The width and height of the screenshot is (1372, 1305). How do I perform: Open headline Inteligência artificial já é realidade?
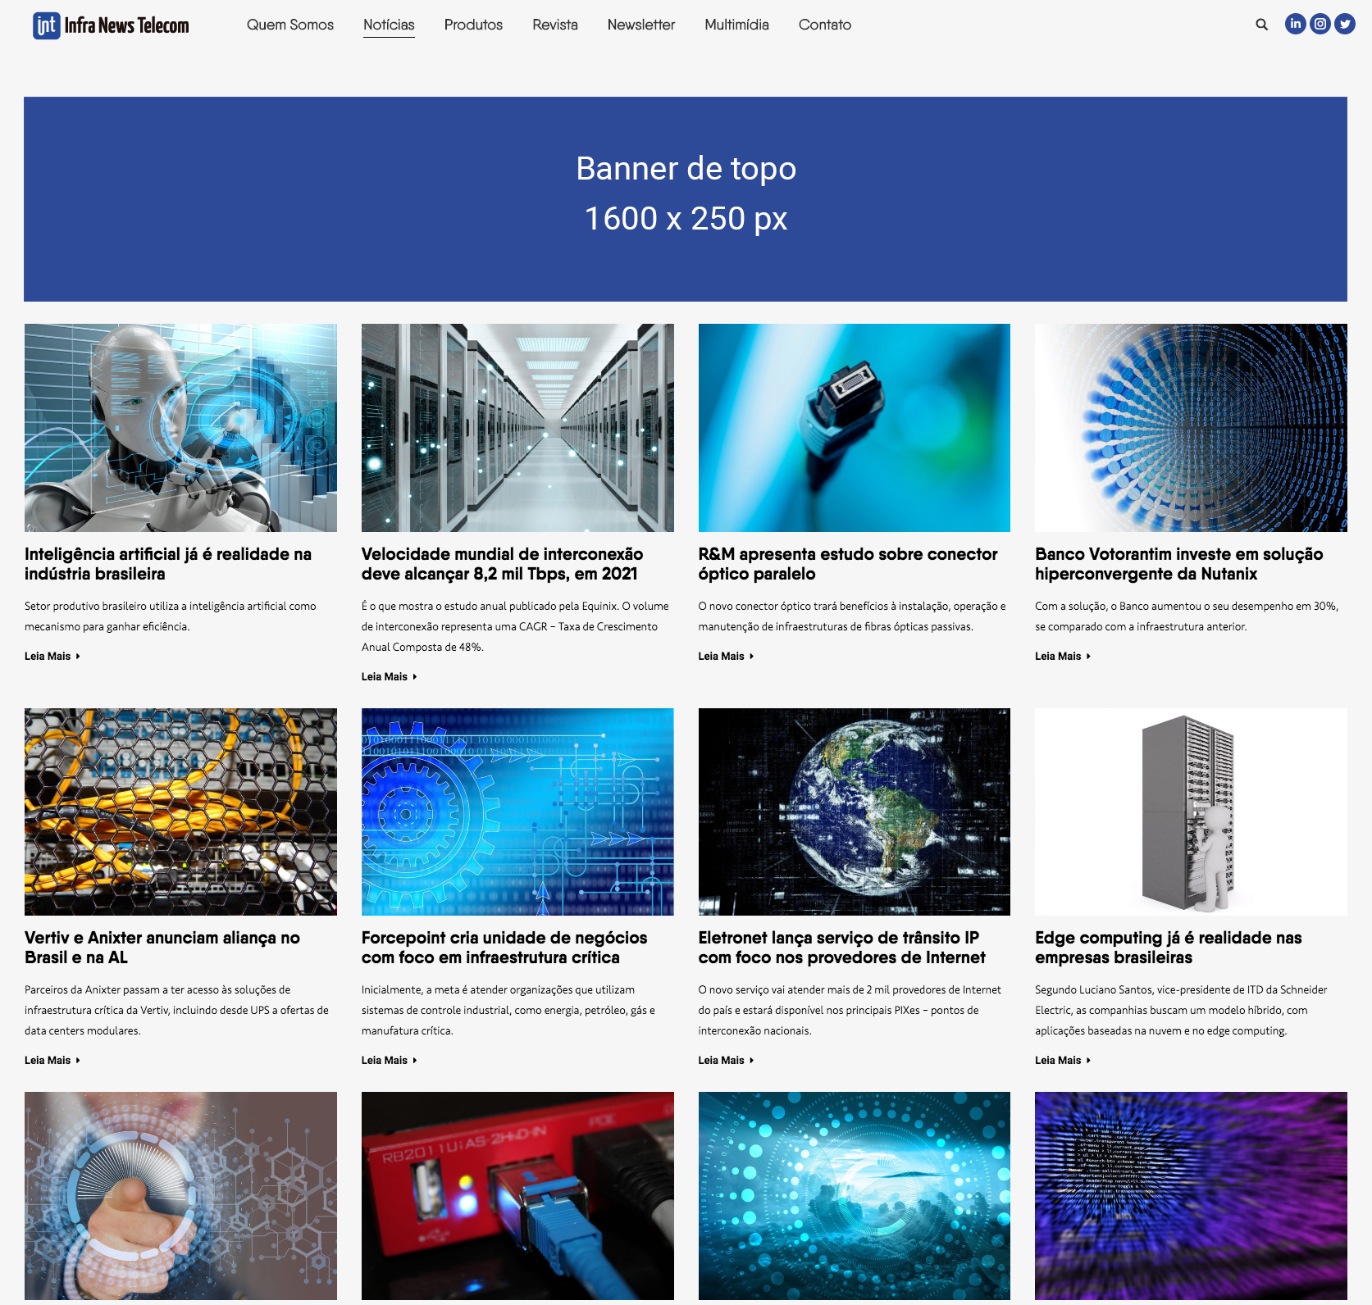pos(168,564)
